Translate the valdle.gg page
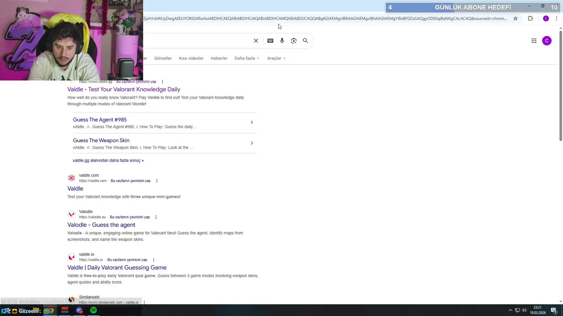563x316 pixels. [136, 82]
